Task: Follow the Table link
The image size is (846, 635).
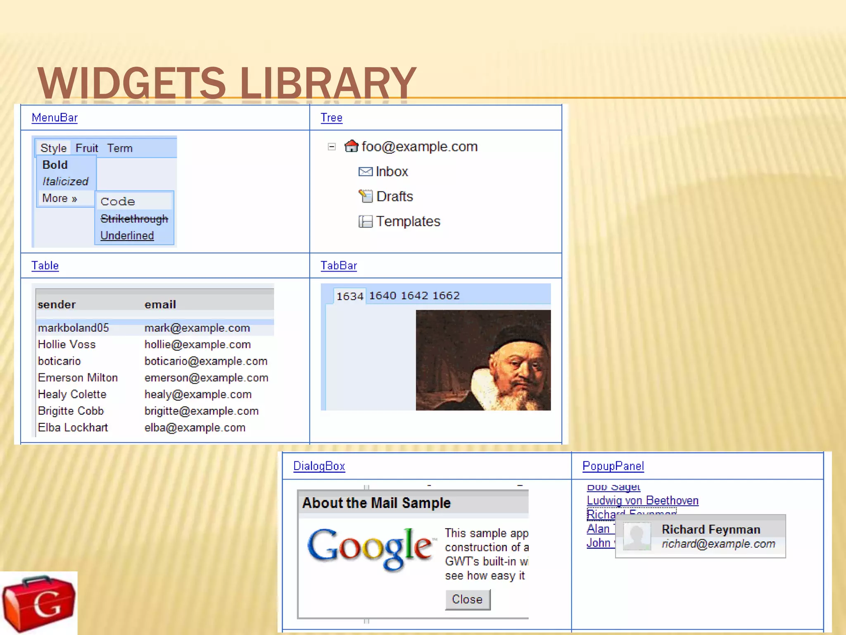Action: tap(45, 265)
